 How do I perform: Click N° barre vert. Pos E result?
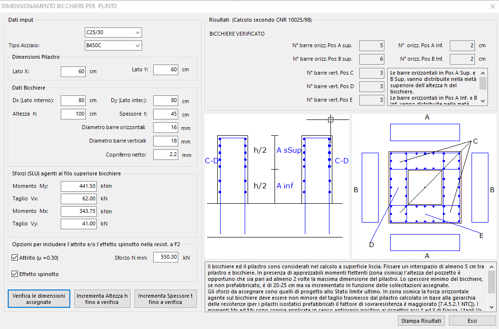(372, 100)
